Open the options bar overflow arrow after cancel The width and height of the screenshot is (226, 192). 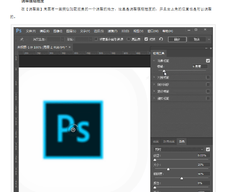[209, 39]
